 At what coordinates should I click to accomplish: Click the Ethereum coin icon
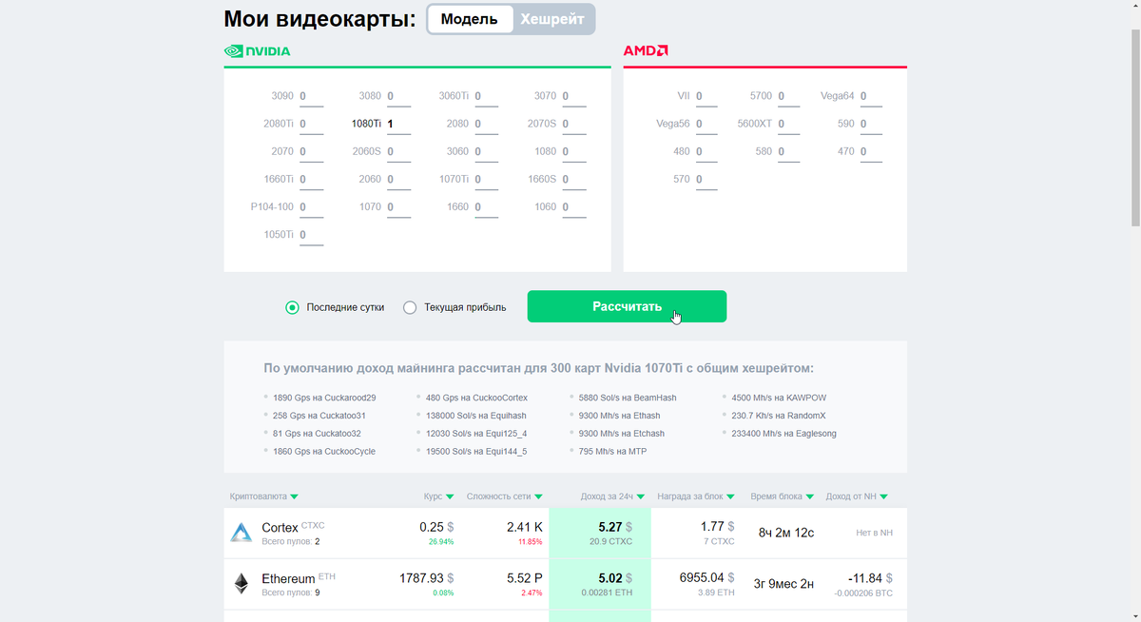(242, 584)
